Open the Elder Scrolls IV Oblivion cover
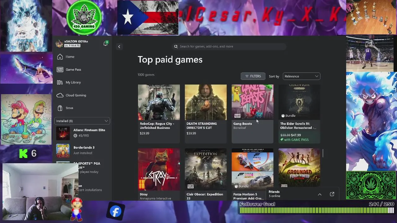Image resolution: width=397 pixels, height=223 pixels. (299, 102)
